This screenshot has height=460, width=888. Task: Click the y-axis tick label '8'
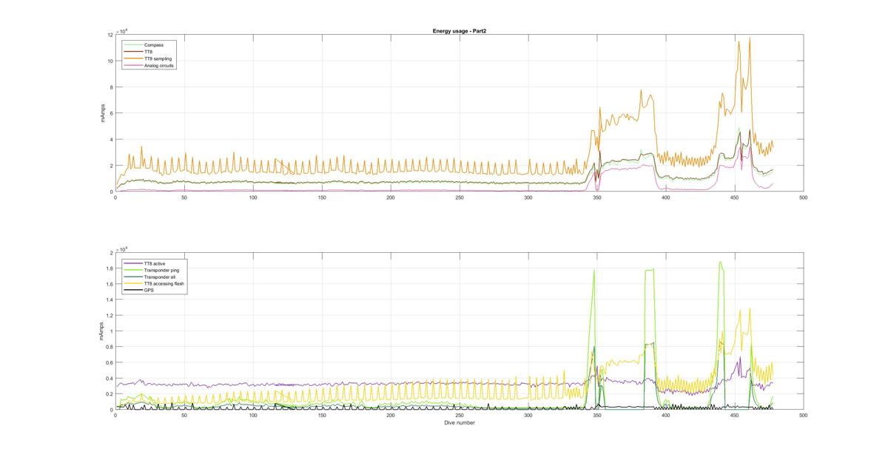[x=111, y=87]
